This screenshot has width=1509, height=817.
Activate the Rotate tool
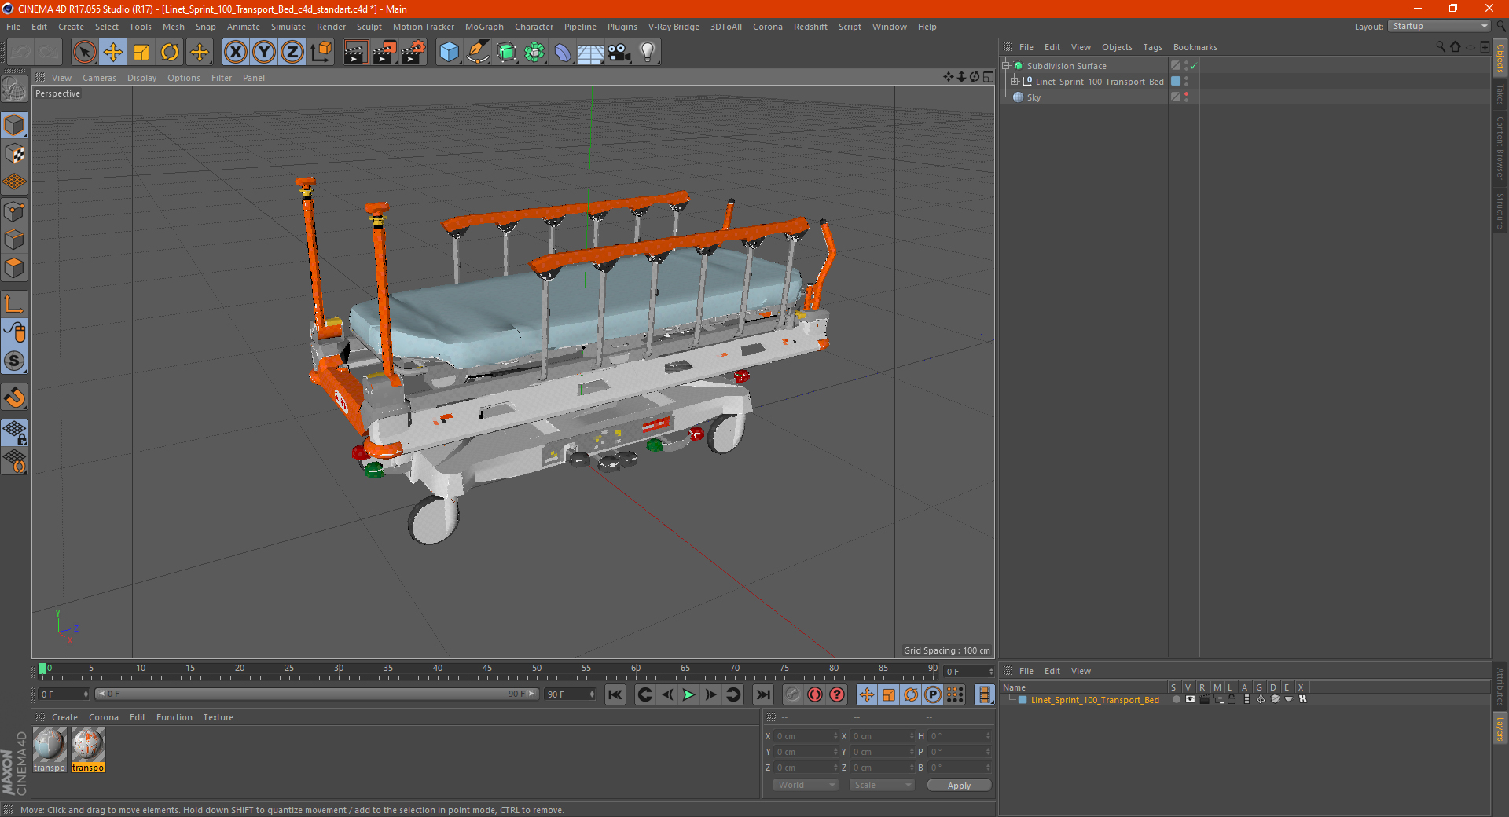coord(170,53)
